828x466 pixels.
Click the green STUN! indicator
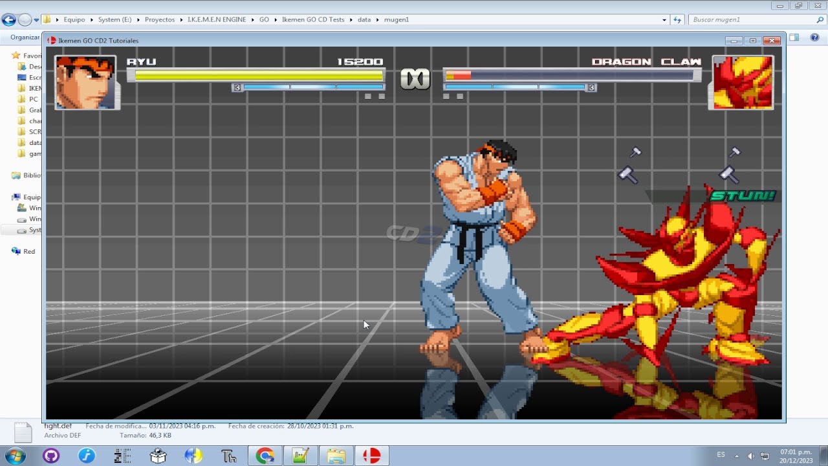(x=743, y=195)
